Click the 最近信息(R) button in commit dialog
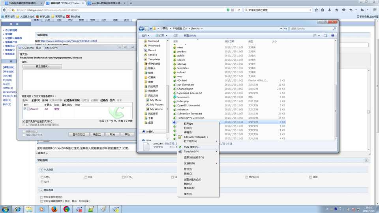 coord(42,66)
